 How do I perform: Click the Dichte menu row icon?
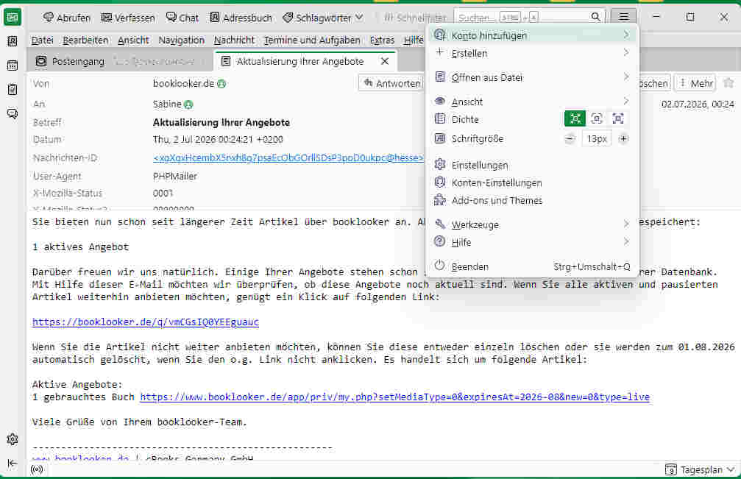440,118
